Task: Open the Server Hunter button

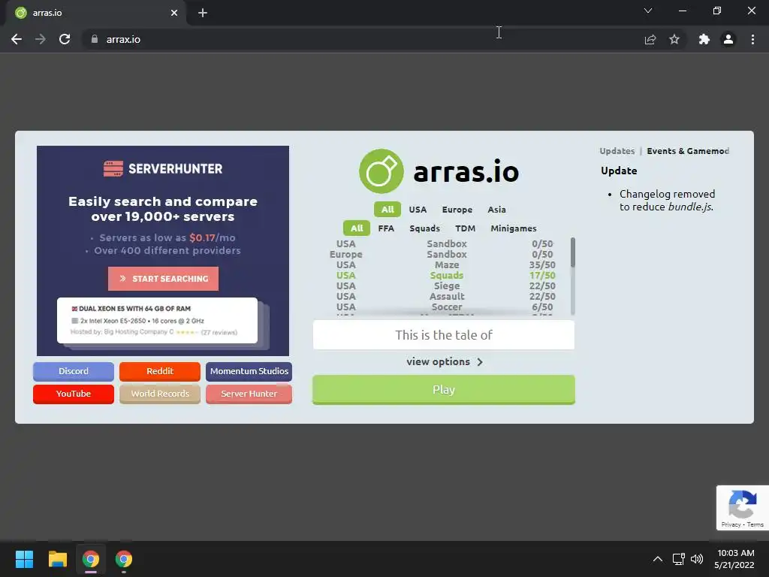Action: pos(249,394)
